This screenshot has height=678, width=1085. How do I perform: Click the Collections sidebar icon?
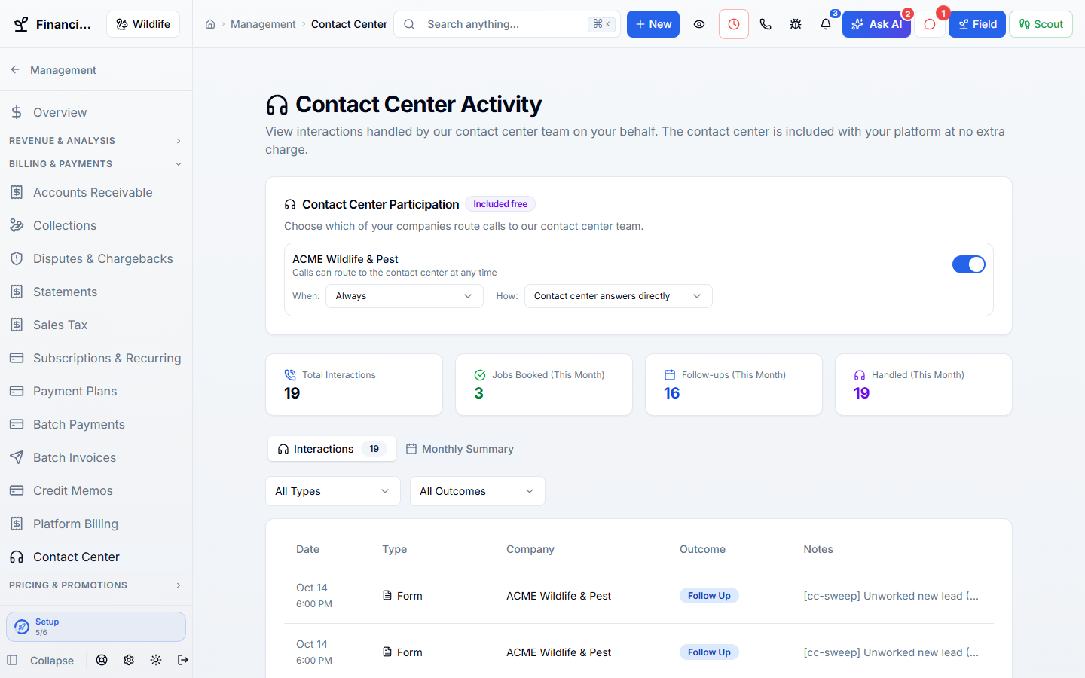[17, 225]
